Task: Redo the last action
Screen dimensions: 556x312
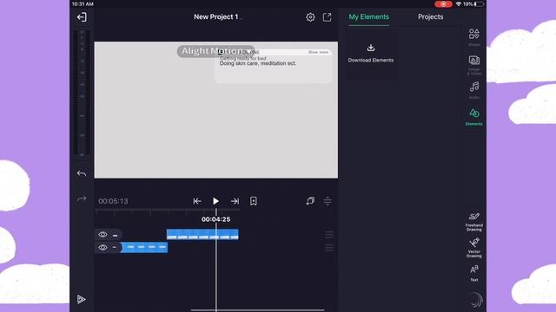Action: click(x=82, y=198)
